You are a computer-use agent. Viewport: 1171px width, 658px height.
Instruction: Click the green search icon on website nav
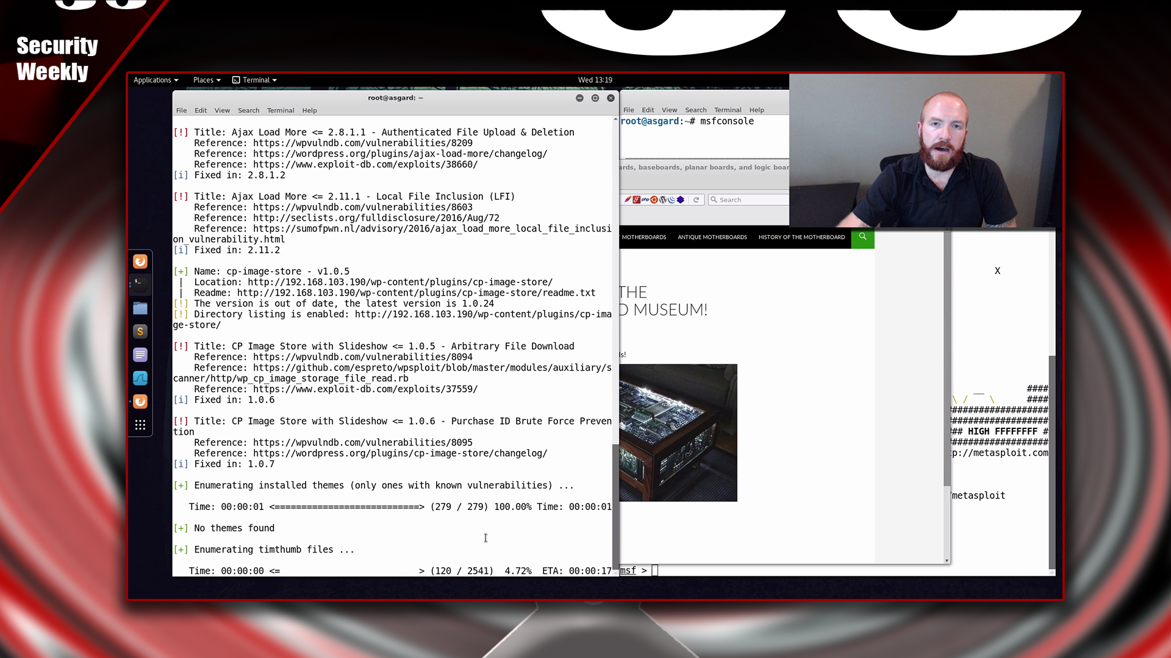(x=862, y=237)
